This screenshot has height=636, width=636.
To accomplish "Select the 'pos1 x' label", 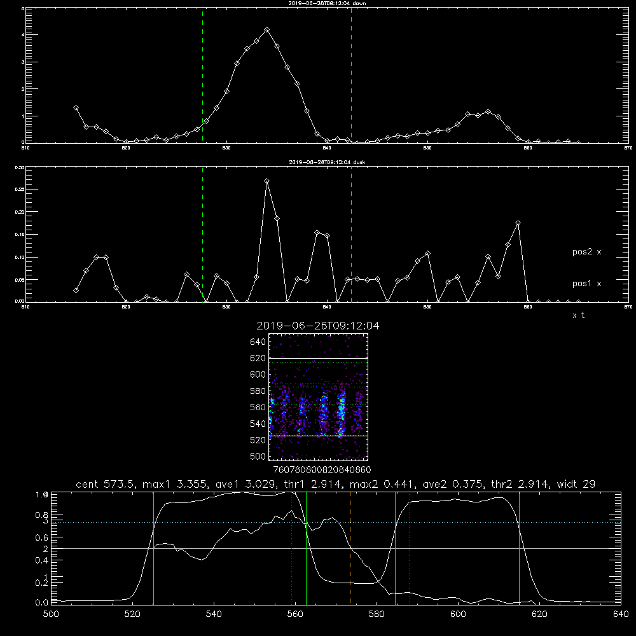I will [586, 284].
